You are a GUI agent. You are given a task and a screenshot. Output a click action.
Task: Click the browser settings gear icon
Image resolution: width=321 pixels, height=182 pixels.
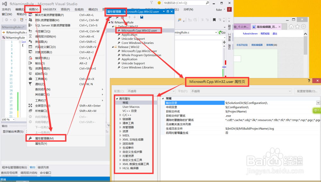pyautogui.click(x=303, y=27)
